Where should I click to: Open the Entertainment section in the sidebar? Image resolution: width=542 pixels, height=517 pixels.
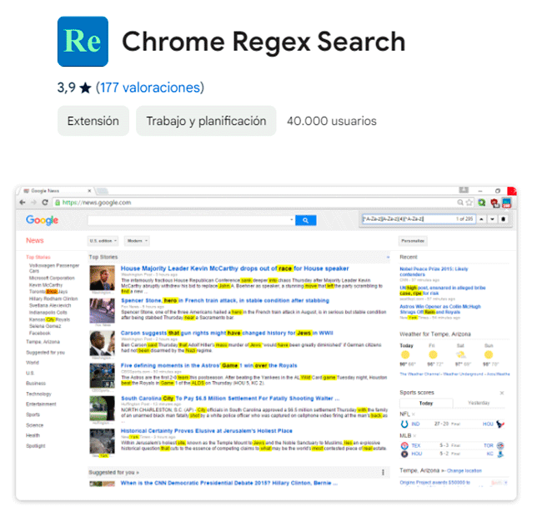41,404
